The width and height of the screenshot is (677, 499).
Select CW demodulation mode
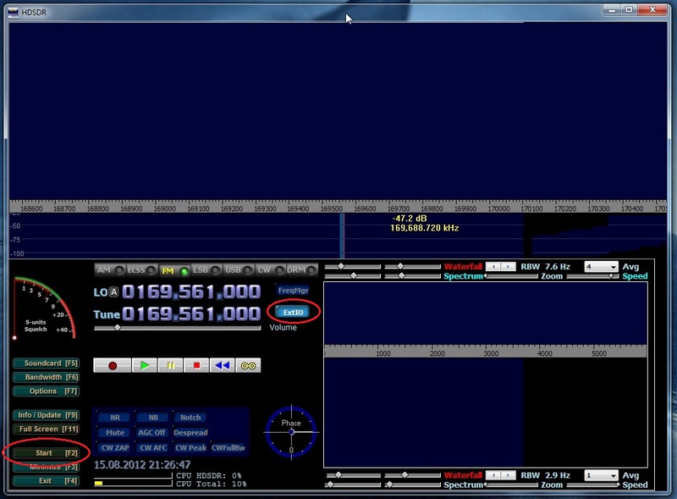click(270, 270)
